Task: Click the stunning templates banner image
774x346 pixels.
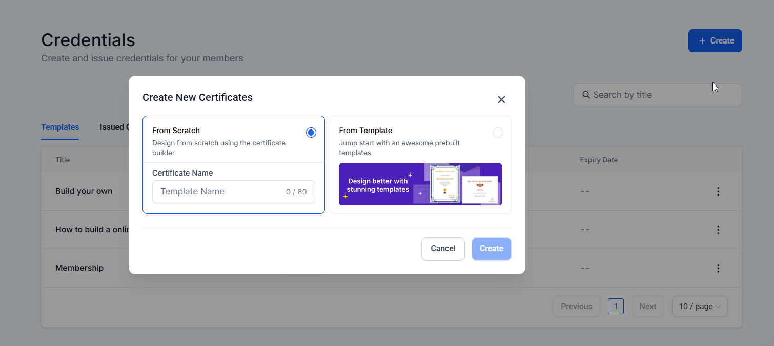Action: point(420,184)
